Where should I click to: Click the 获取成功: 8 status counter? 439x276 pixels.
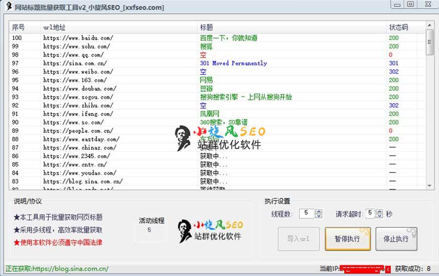click(x=413, y=269)
